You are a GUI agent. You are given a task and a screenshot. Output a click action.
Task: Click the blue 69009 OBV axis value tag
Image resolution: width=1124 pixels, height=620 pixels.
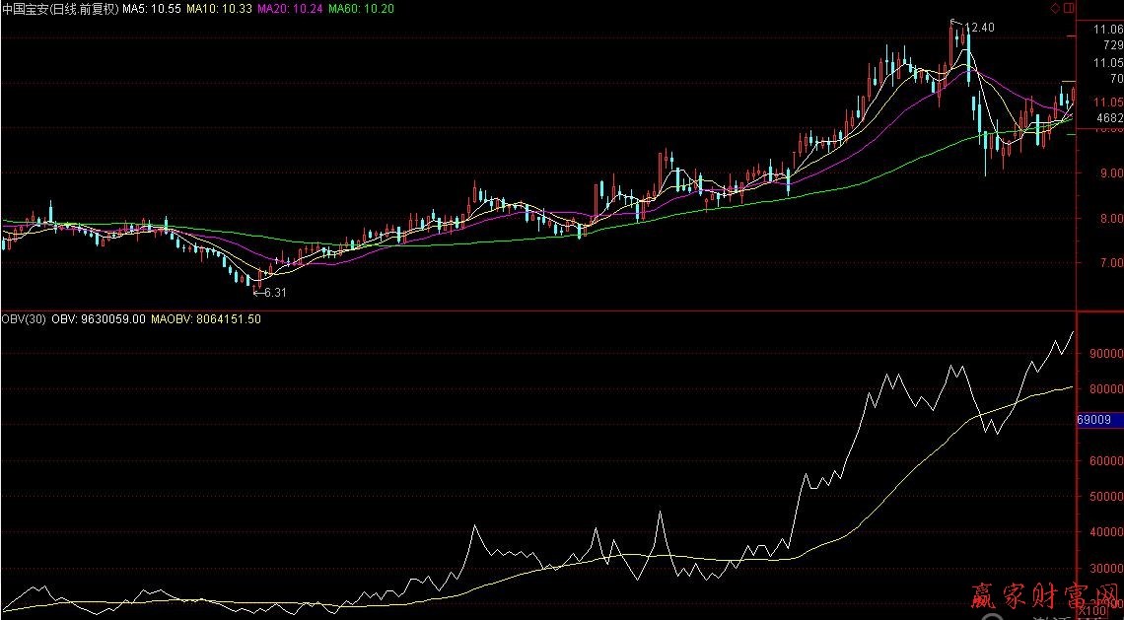click(1094, 420)
